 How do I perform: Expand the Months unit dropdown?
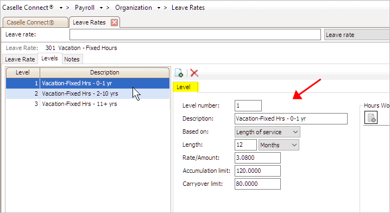pyautogui.click(x=294, y=145)
